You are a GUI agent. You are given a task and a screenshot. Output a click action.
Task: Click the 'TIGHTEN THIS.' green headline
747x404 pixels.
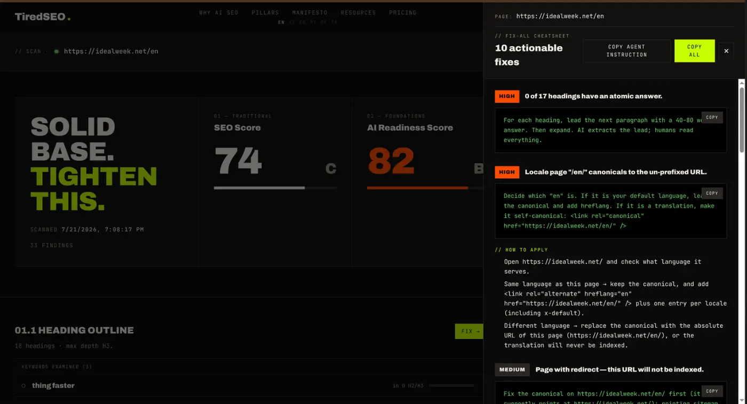pyautogui.click(x=94, y=189)
